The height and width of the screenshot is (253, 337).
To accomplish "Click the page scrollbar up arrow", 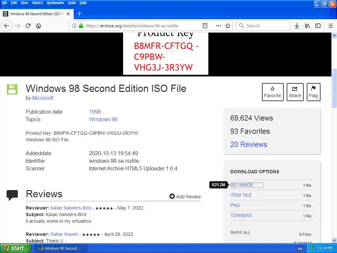I will point(334,36).
